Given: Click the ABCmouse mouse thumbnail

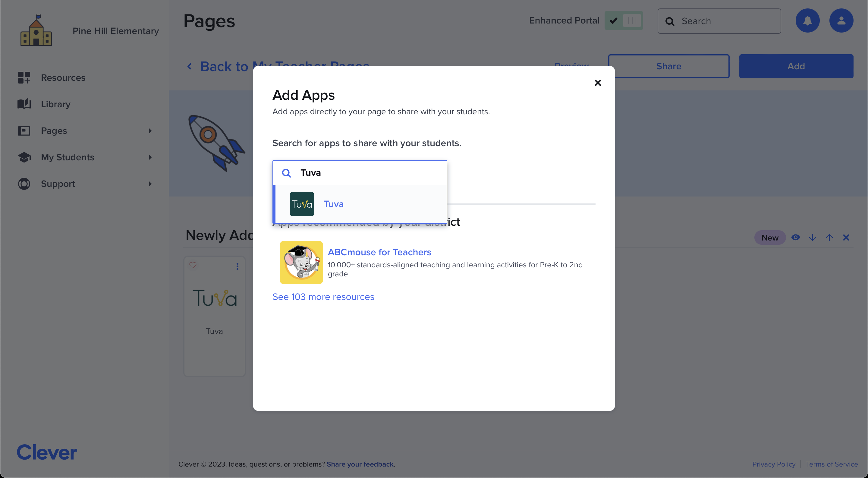Looking at the screenshot, I should pos(301,263).
